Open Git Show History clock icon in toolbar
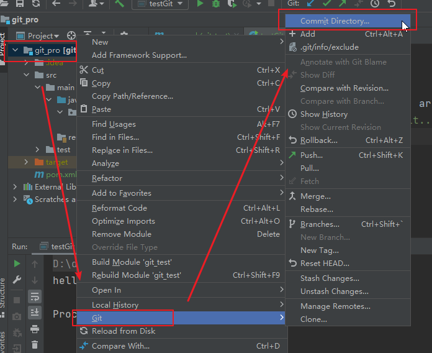This screenshot has width=432, height=353. pos(375,4)
